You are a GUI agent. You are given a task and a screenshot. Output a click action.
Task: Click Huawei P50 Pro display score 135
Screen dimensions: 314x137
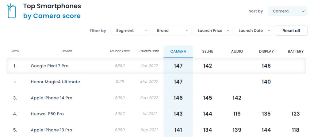266,114
